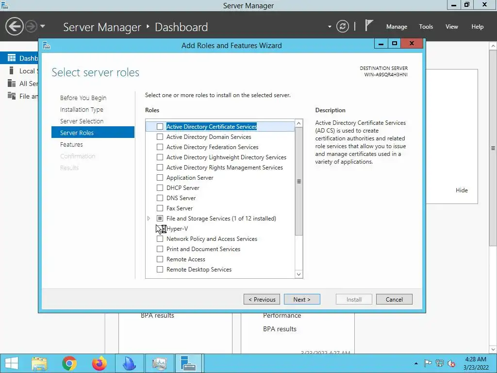
Task: Check the DHCP Server role
Action: (160, 187)
